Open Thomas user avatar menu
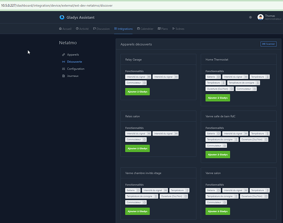The height and width of the screenshot is (223, 283). (260, 17)
